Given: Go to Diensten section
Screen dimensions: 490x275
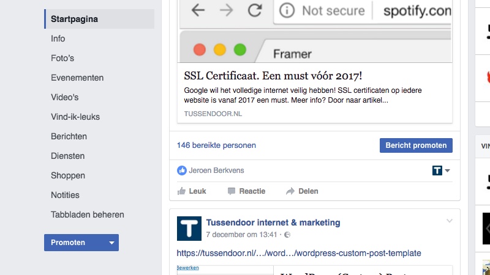Looking at the screenshot, I should click(x=68, y=156).
